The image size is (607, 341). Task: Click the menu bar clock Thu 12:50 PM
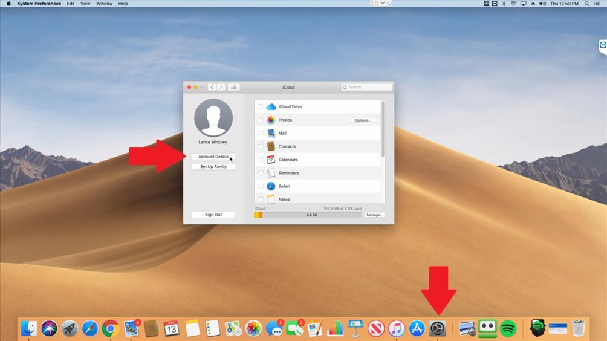click(x=564, y=4)
